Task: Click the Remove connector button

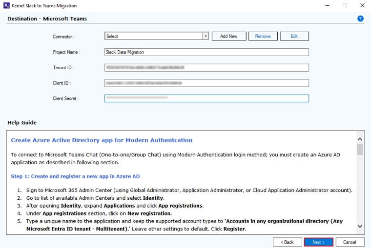Action: [x=263, y=36]
